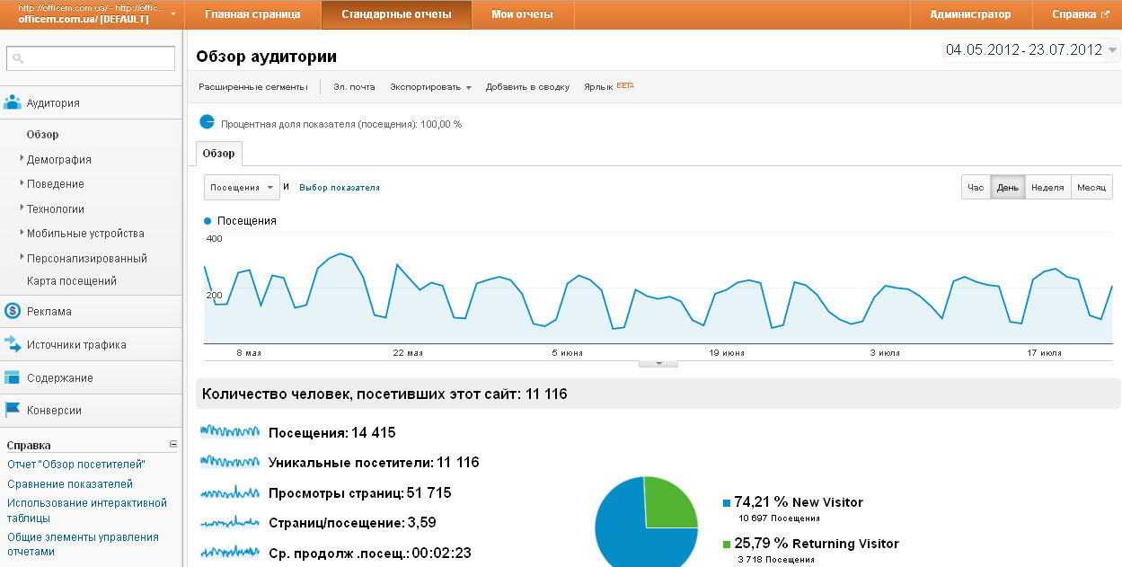Open the Аудитория section icon

tap(13, 102)
